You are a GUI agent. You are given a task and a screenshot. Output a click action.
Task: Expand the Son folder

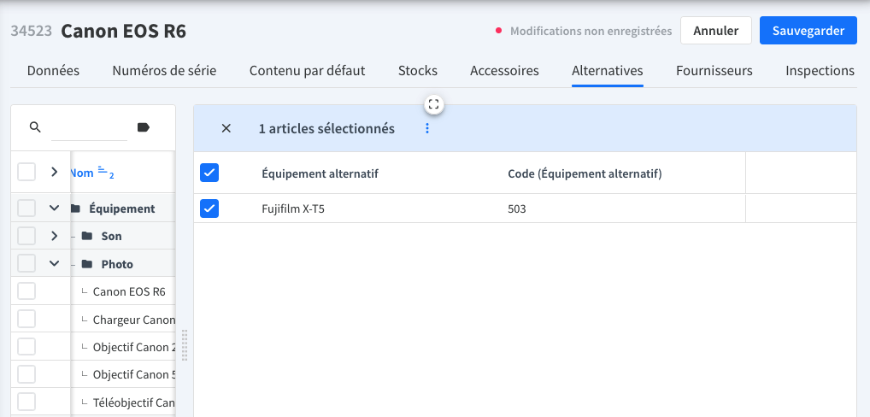click(x=54, y=236)
